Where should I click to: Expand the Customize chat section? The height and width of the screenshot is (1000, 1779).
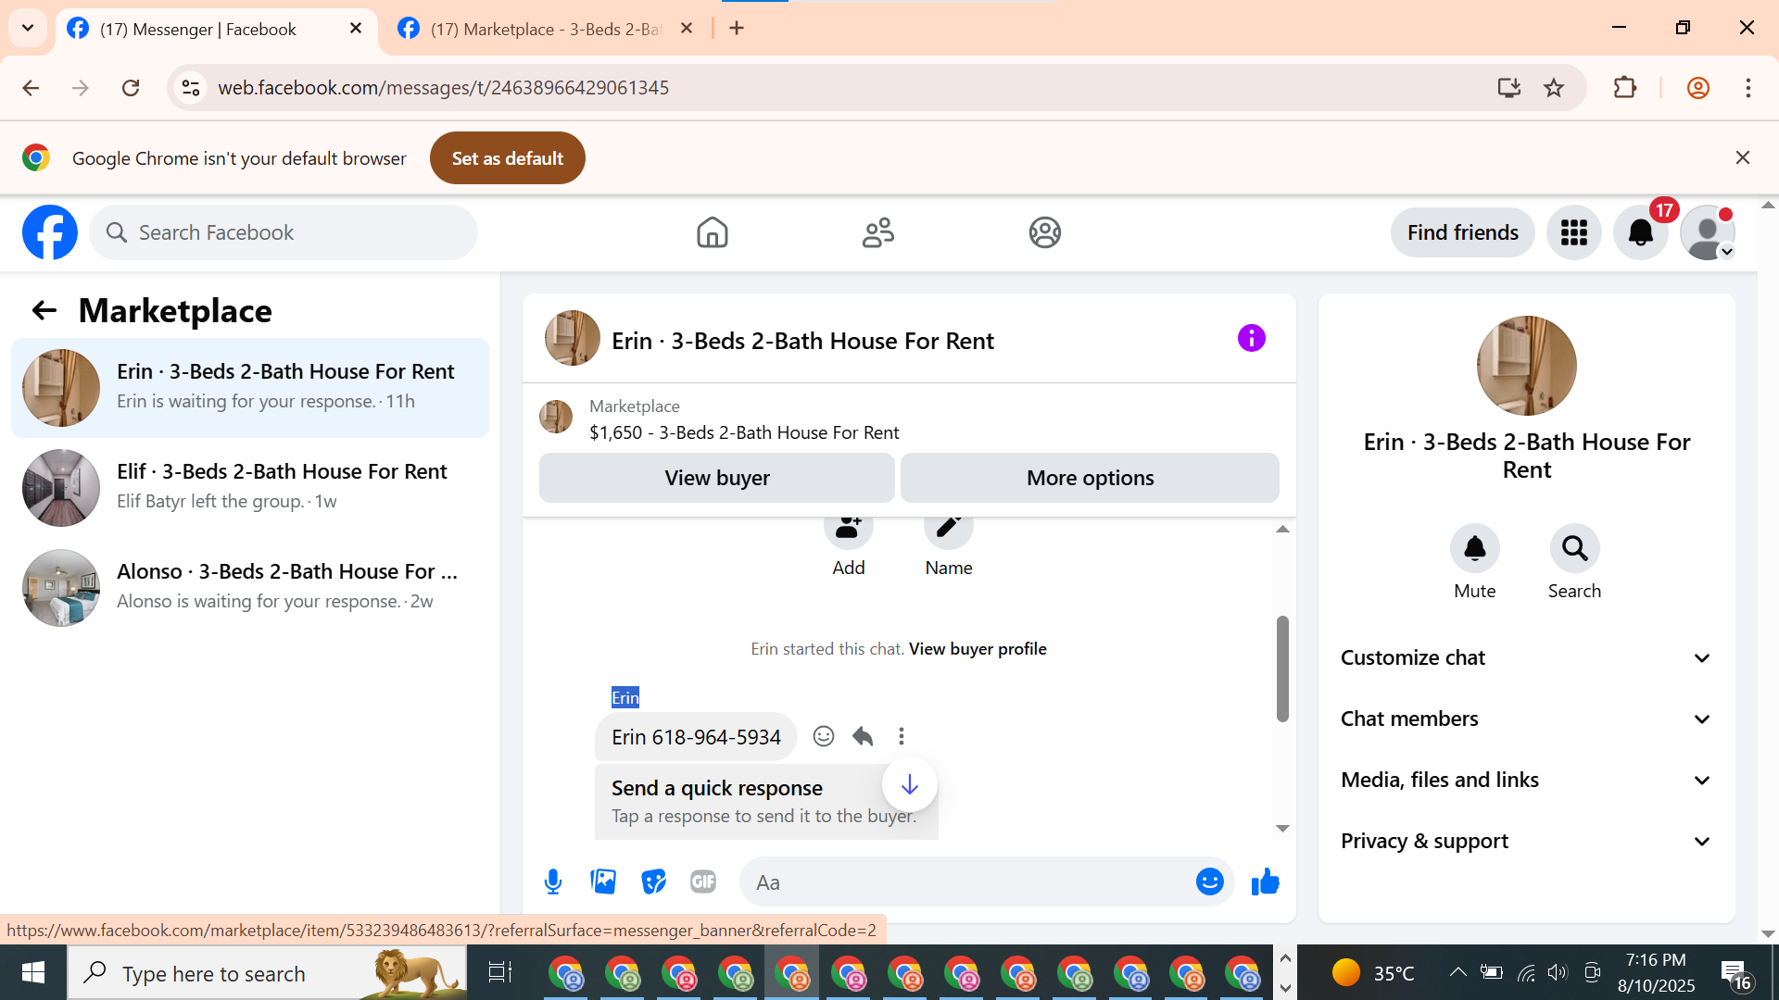pos(1526,657)
